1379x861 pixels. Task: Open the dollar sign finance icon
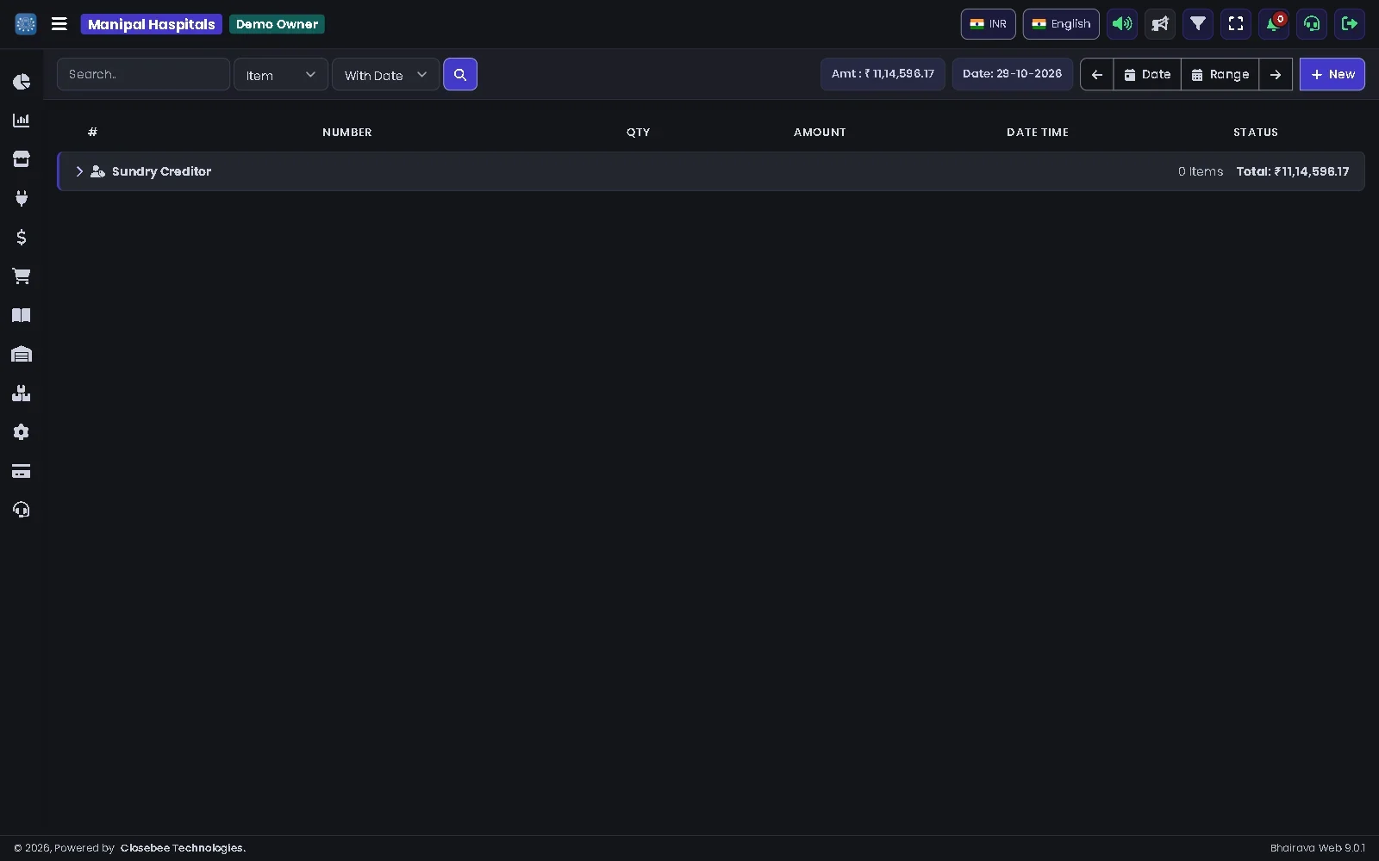[x=22, y=237]
